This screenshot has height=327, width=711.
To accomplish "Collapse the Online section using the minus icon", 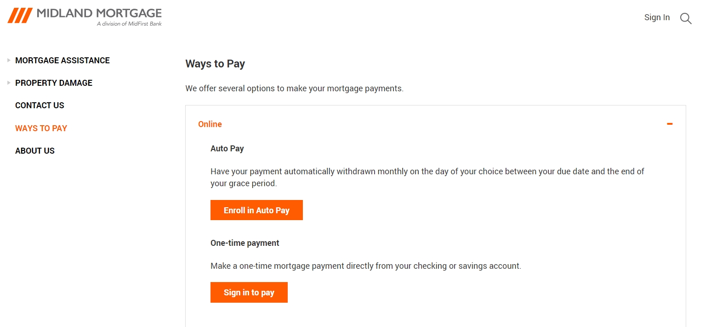I will click(670, 124).
